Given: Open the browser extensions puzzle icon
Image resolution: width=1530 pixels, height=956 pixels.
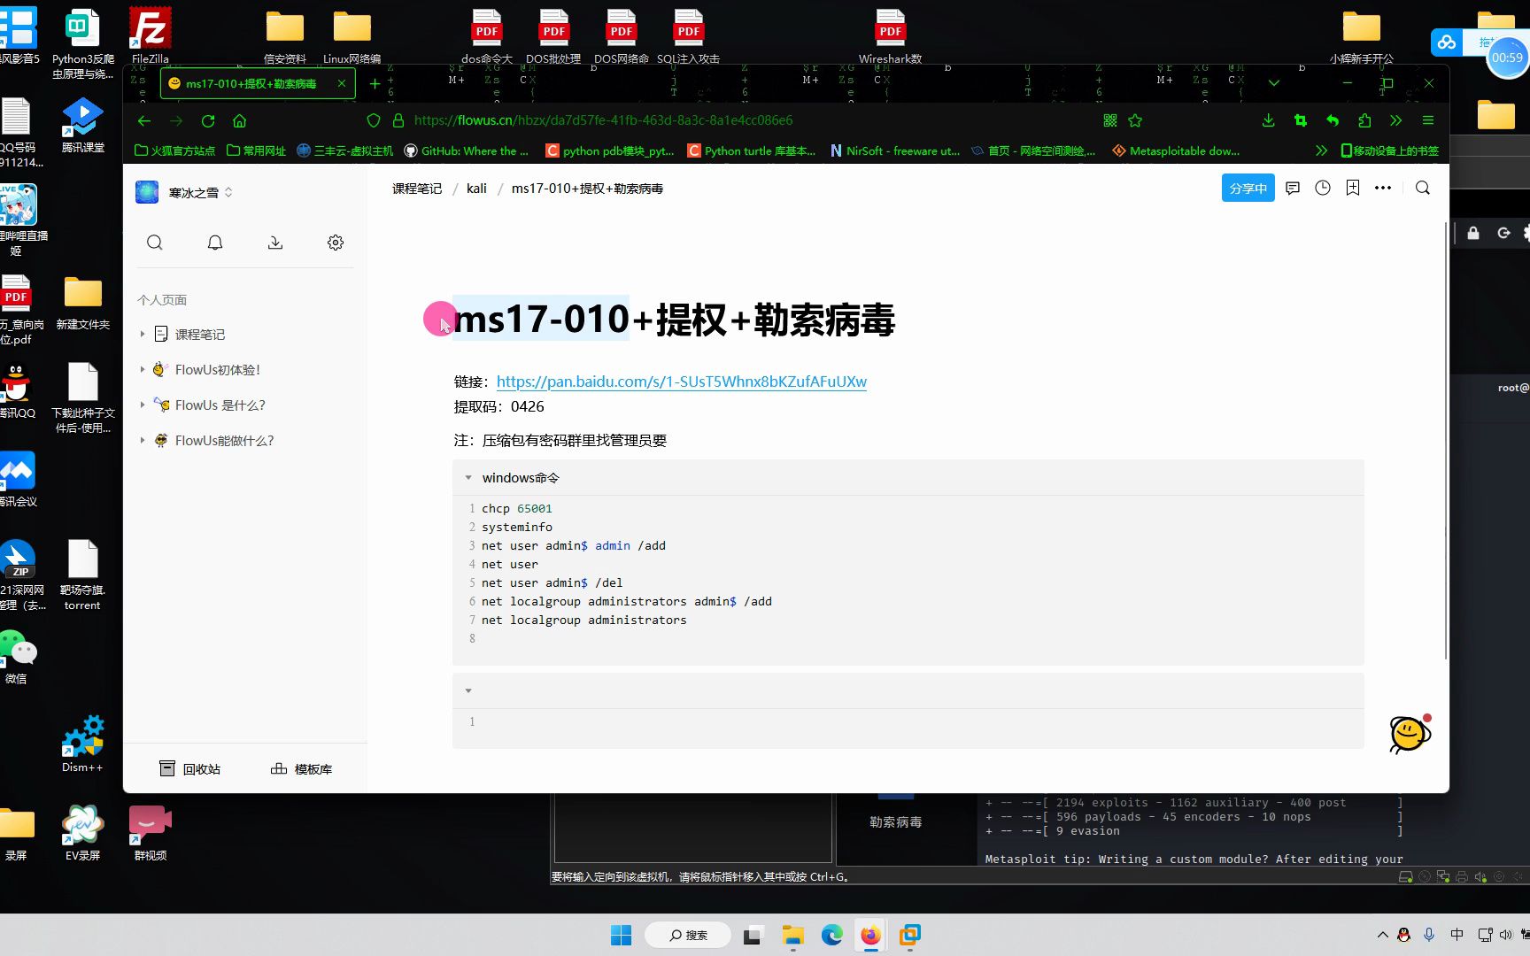Looking at the screenshot, I should tap(1364, 120).
